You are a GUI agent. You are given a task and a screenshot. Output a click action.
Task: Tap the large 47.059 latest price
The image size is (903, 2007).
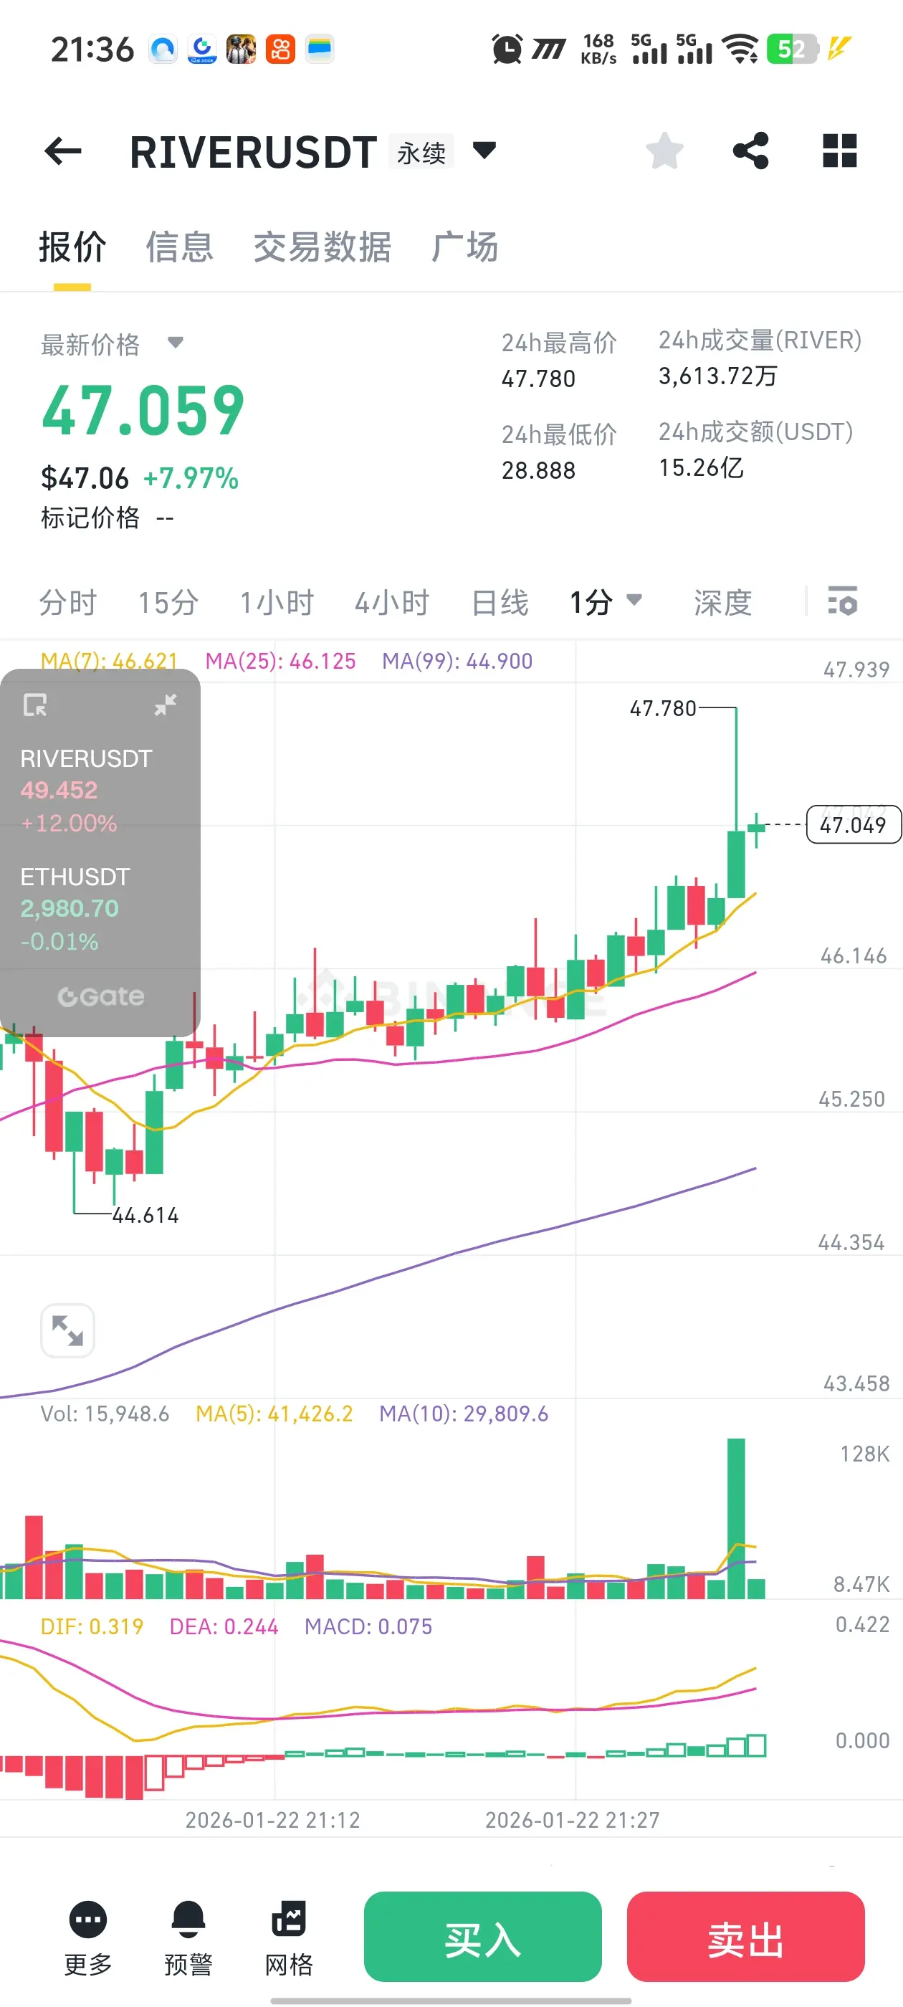pyautogui.click(x=143, y=411)
